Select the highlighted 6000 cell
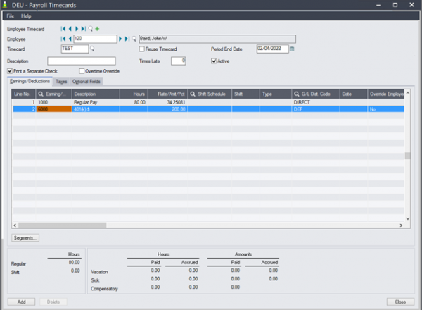Screen dimensions: 422x310 click(x=54, y=109)
